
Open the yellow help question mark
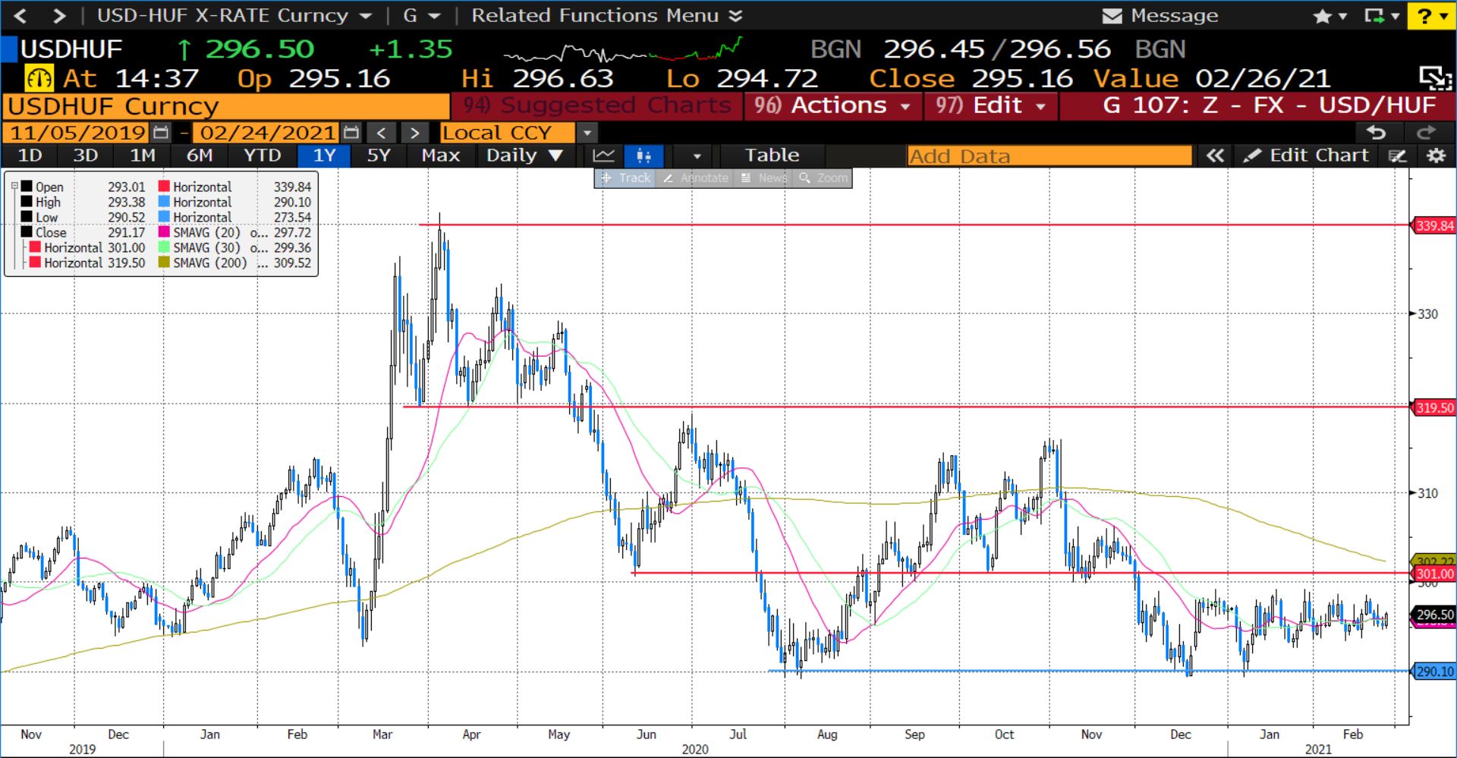pyautogui.click(x=1430, y=16)
